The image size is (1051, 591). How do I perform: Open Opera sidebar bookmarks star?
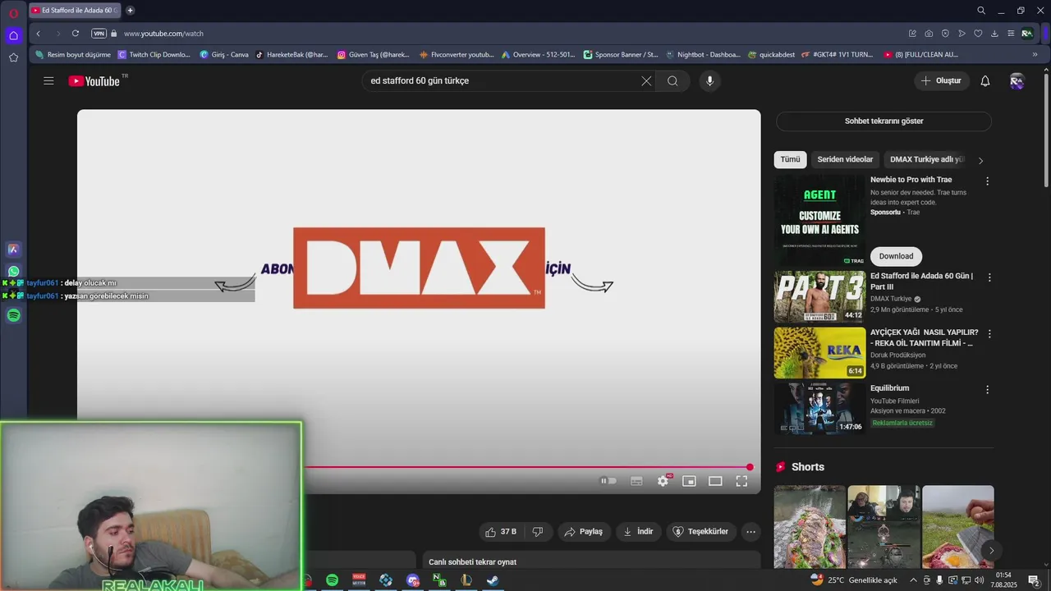13,57
